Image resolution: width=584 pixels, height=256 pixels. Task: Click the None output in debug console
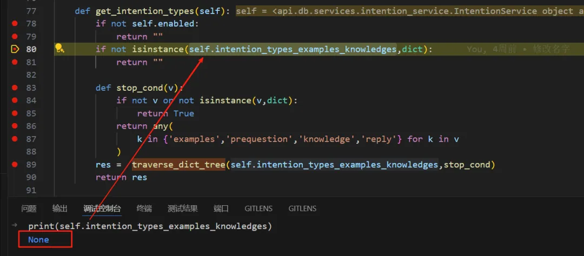point(38,240)
